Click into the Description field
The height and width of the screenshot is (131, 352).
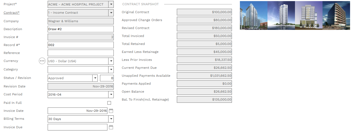pos(80,29)
